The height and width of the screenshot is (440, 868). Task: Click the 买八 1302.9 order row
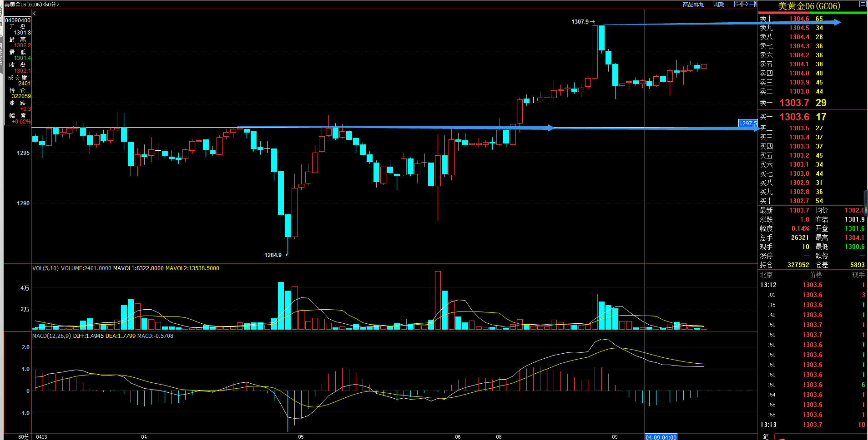click(x=812, y=183)
